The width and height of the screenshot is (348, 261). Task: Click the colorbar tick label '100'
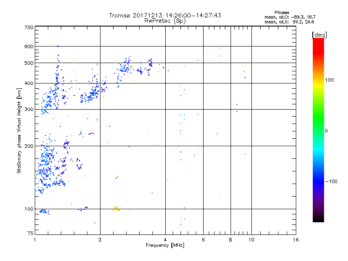(329, 80)
